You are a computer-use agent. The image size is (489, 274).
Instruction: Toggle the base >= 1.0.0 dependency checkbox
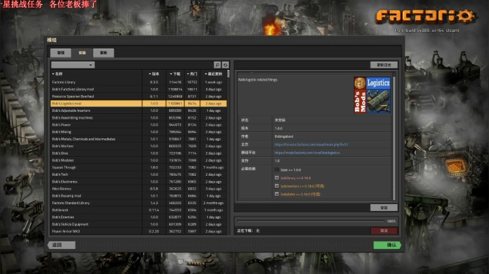coord(276,170)
